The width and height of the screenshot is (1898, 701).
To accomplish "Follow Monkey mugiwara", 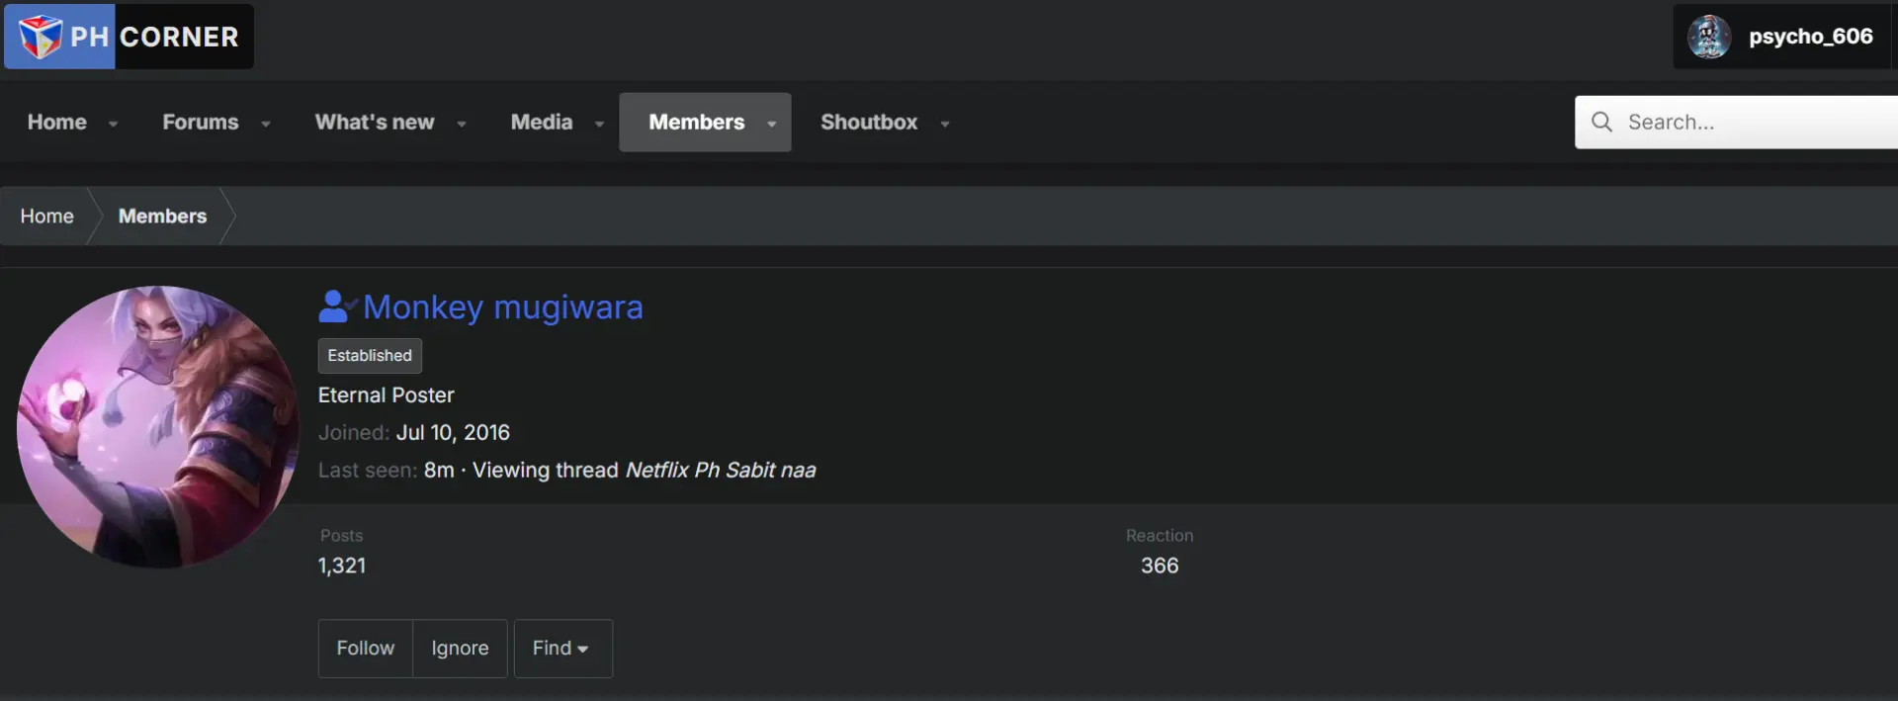I will 366,649.
